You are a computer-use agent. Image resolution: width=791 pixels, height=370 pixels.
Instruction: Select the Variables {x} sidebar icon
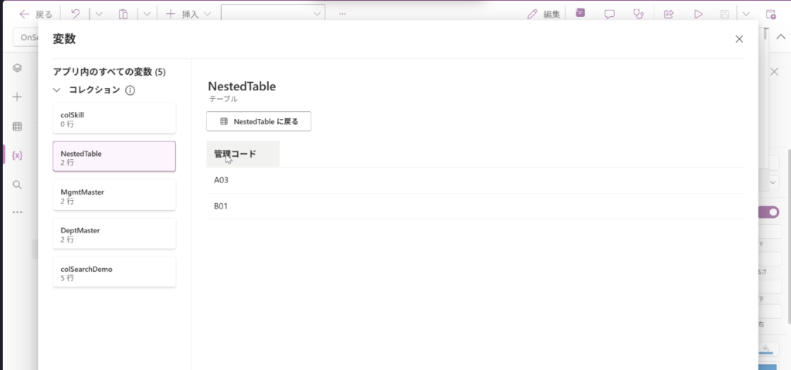click(x=17, y=155)
